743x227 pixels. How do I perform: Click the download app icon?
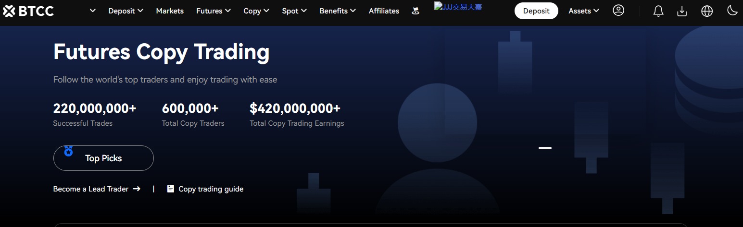[682, 11]
